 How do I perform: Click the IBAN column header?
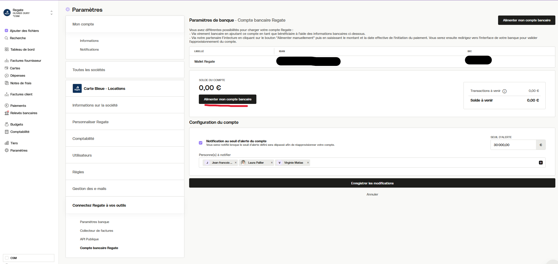282,51
